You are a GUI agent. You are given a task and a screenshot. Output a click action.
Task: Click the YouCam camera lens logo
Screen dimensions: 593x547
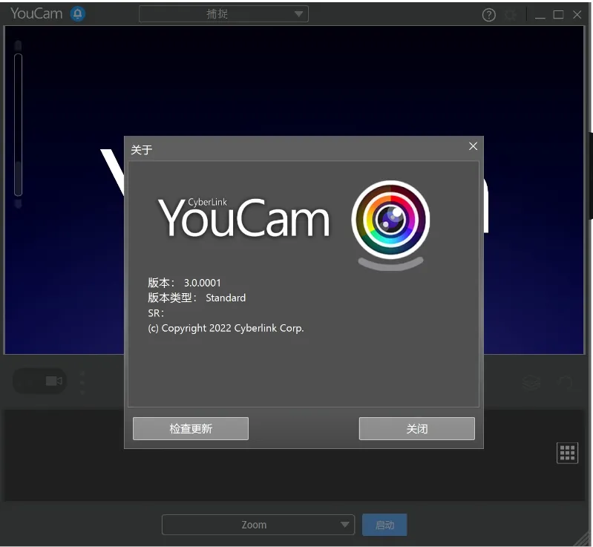pos(390,224)
